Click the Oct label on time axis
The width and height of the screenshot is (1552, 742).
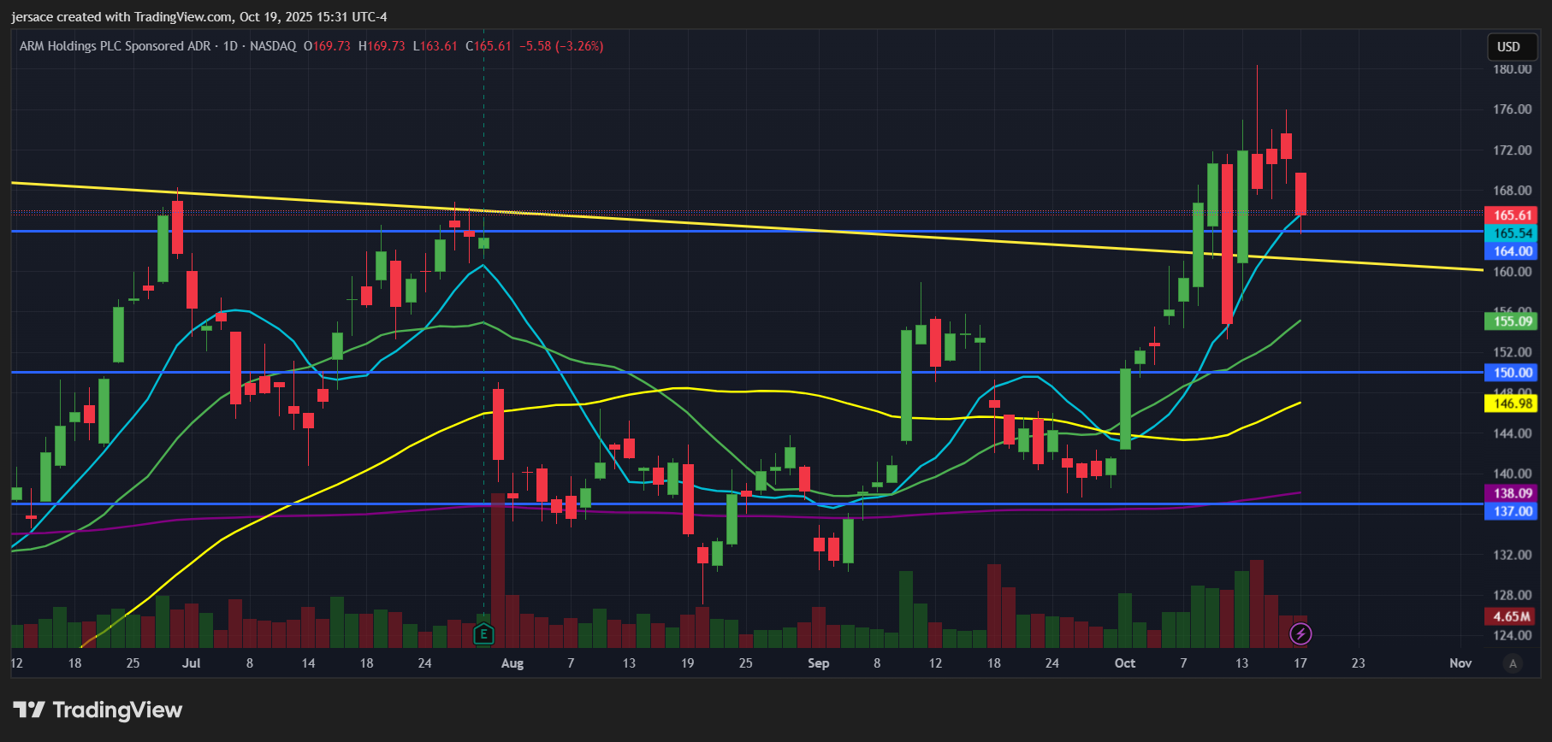(x=1124, y=663)
